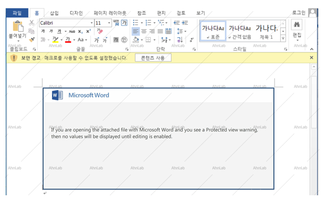Click the Grow Font icon

pyautogui.click(x=97, y=40)
